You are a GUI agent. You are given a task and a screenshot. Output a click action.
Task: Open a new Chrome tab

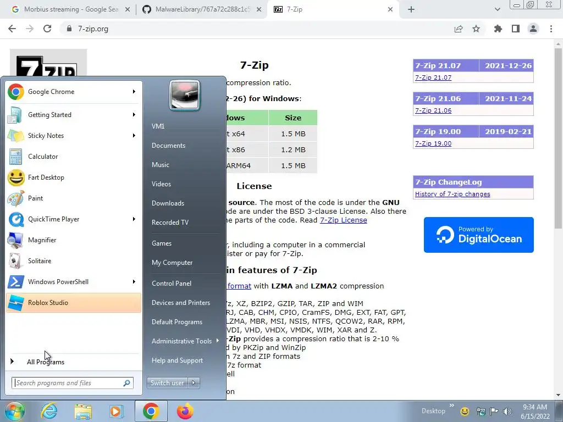click(x=411, y=10)
